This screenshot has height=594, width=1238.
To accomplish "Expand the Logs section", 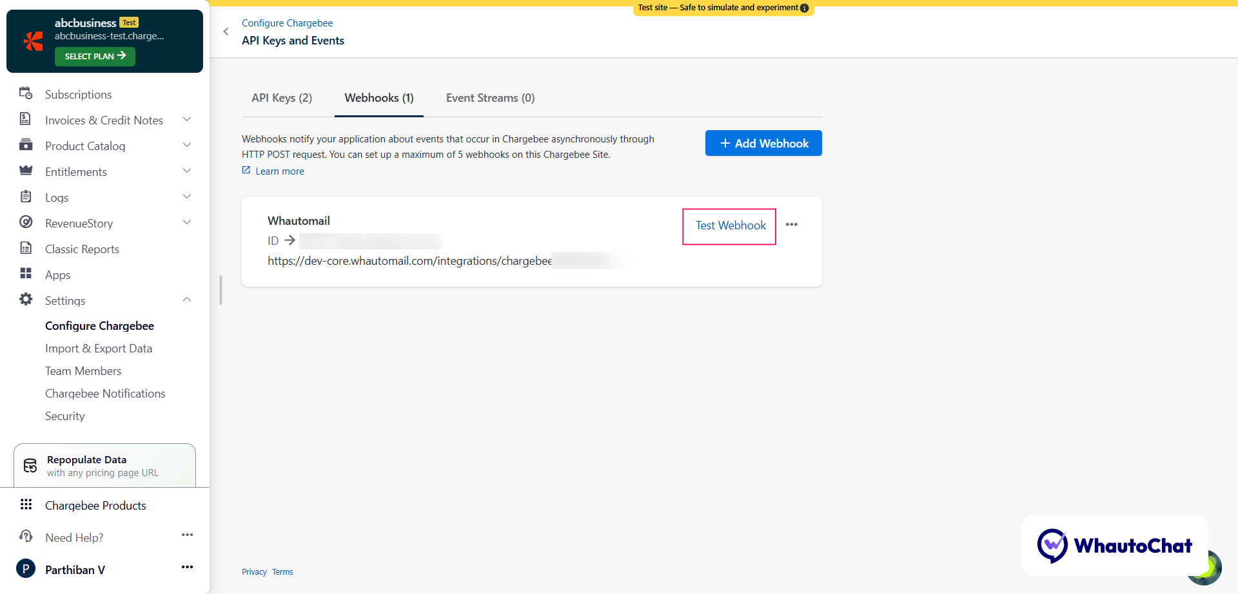I will click(186, 196).
